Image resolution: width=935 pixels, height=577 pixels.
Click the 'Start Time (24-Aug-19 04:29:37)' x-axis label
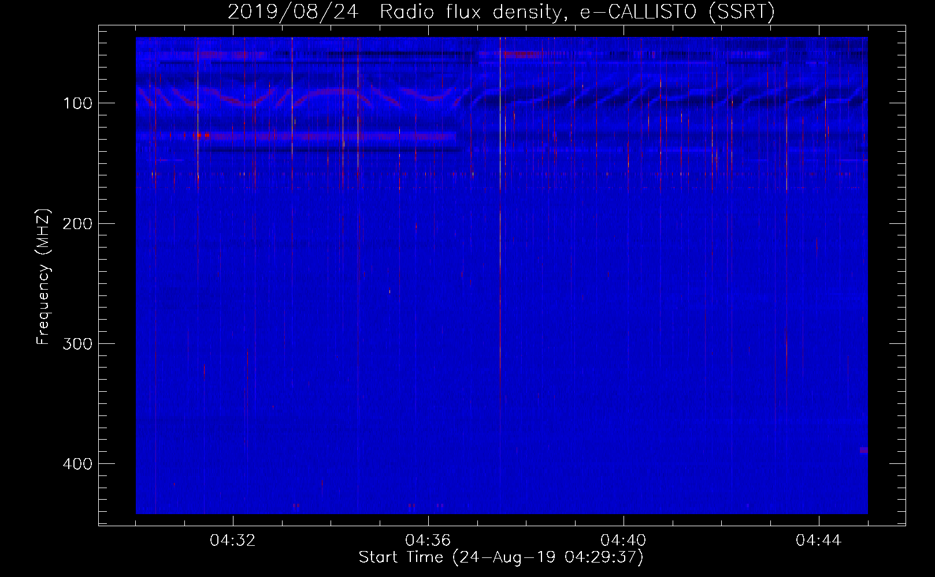(x=501, y=557)
